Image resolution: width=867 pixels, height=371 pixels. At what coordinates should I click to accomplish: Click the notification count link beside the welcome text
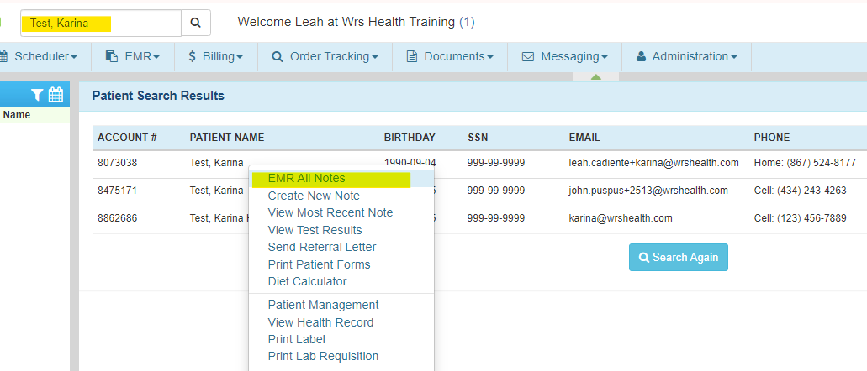click(467, 22)
